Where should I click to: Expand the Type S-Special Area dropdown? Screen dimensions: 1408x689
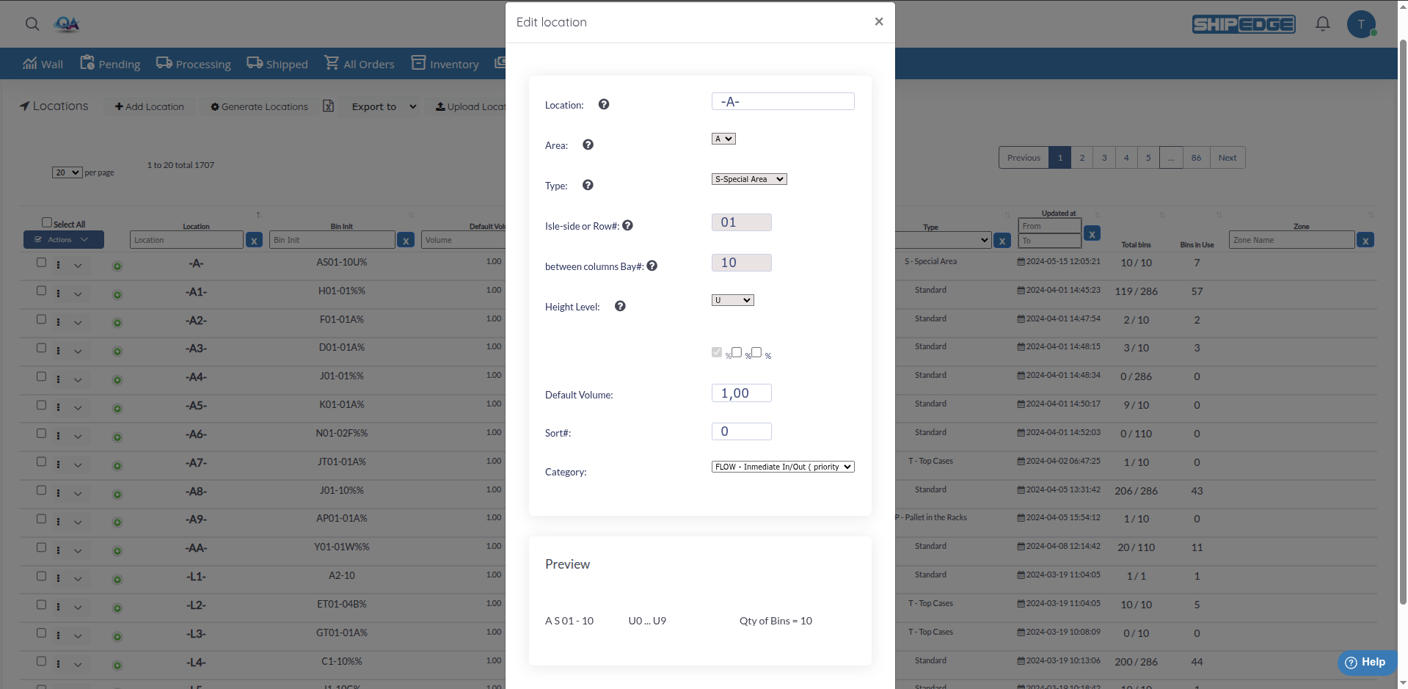[748, 179]
